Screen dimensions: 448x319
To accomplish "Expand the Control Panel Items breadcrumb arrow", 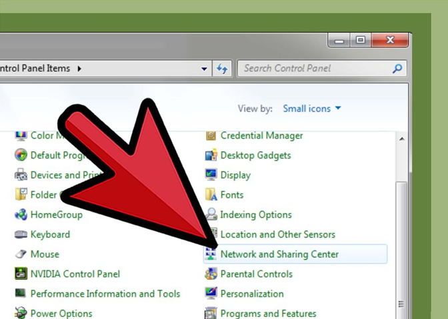I will 79,69.
